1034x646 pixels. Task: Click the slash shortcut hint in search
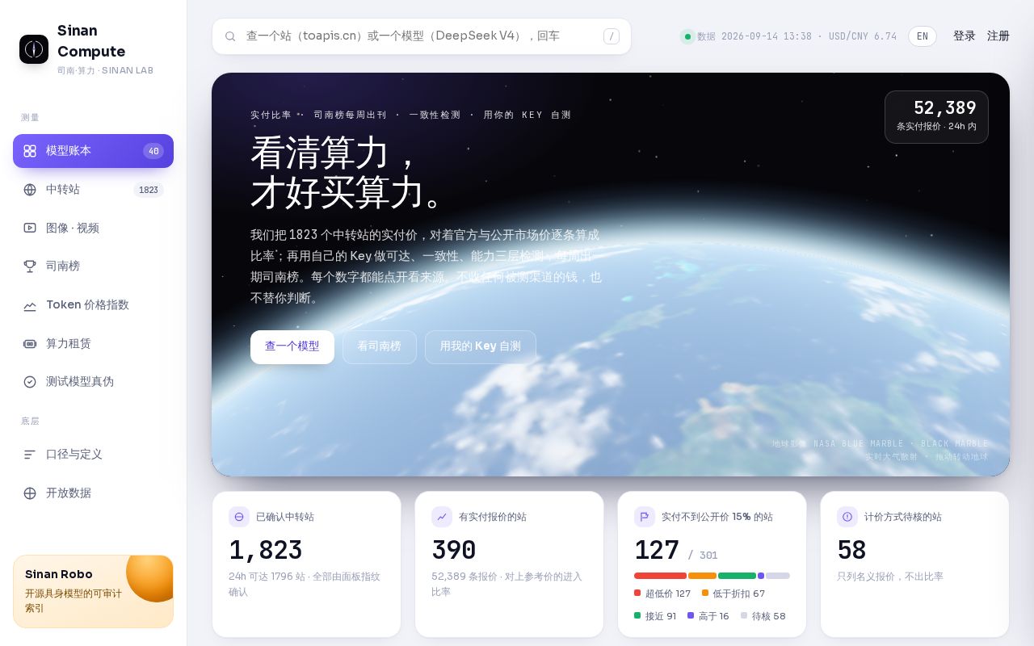point(612,36)
